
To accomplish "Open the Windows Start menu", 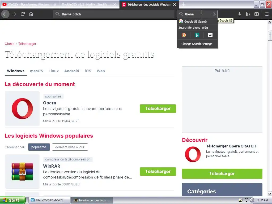I will 13,200.
